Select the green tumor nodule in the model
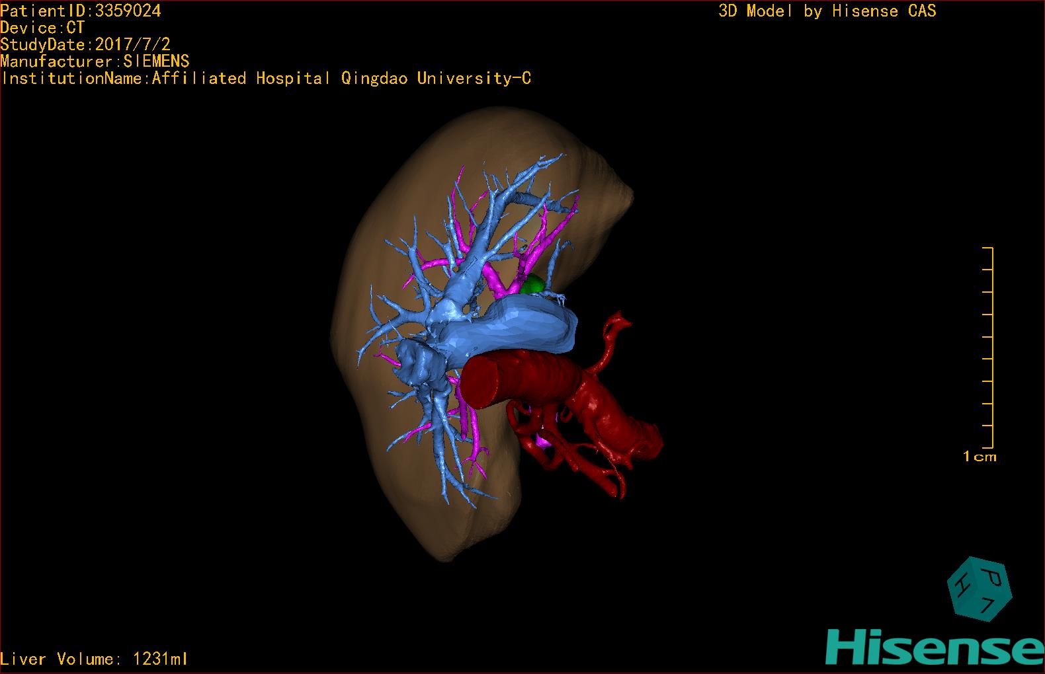This screenshot has width=1045, height=674. pyautogui.click(x=532, y=285)
